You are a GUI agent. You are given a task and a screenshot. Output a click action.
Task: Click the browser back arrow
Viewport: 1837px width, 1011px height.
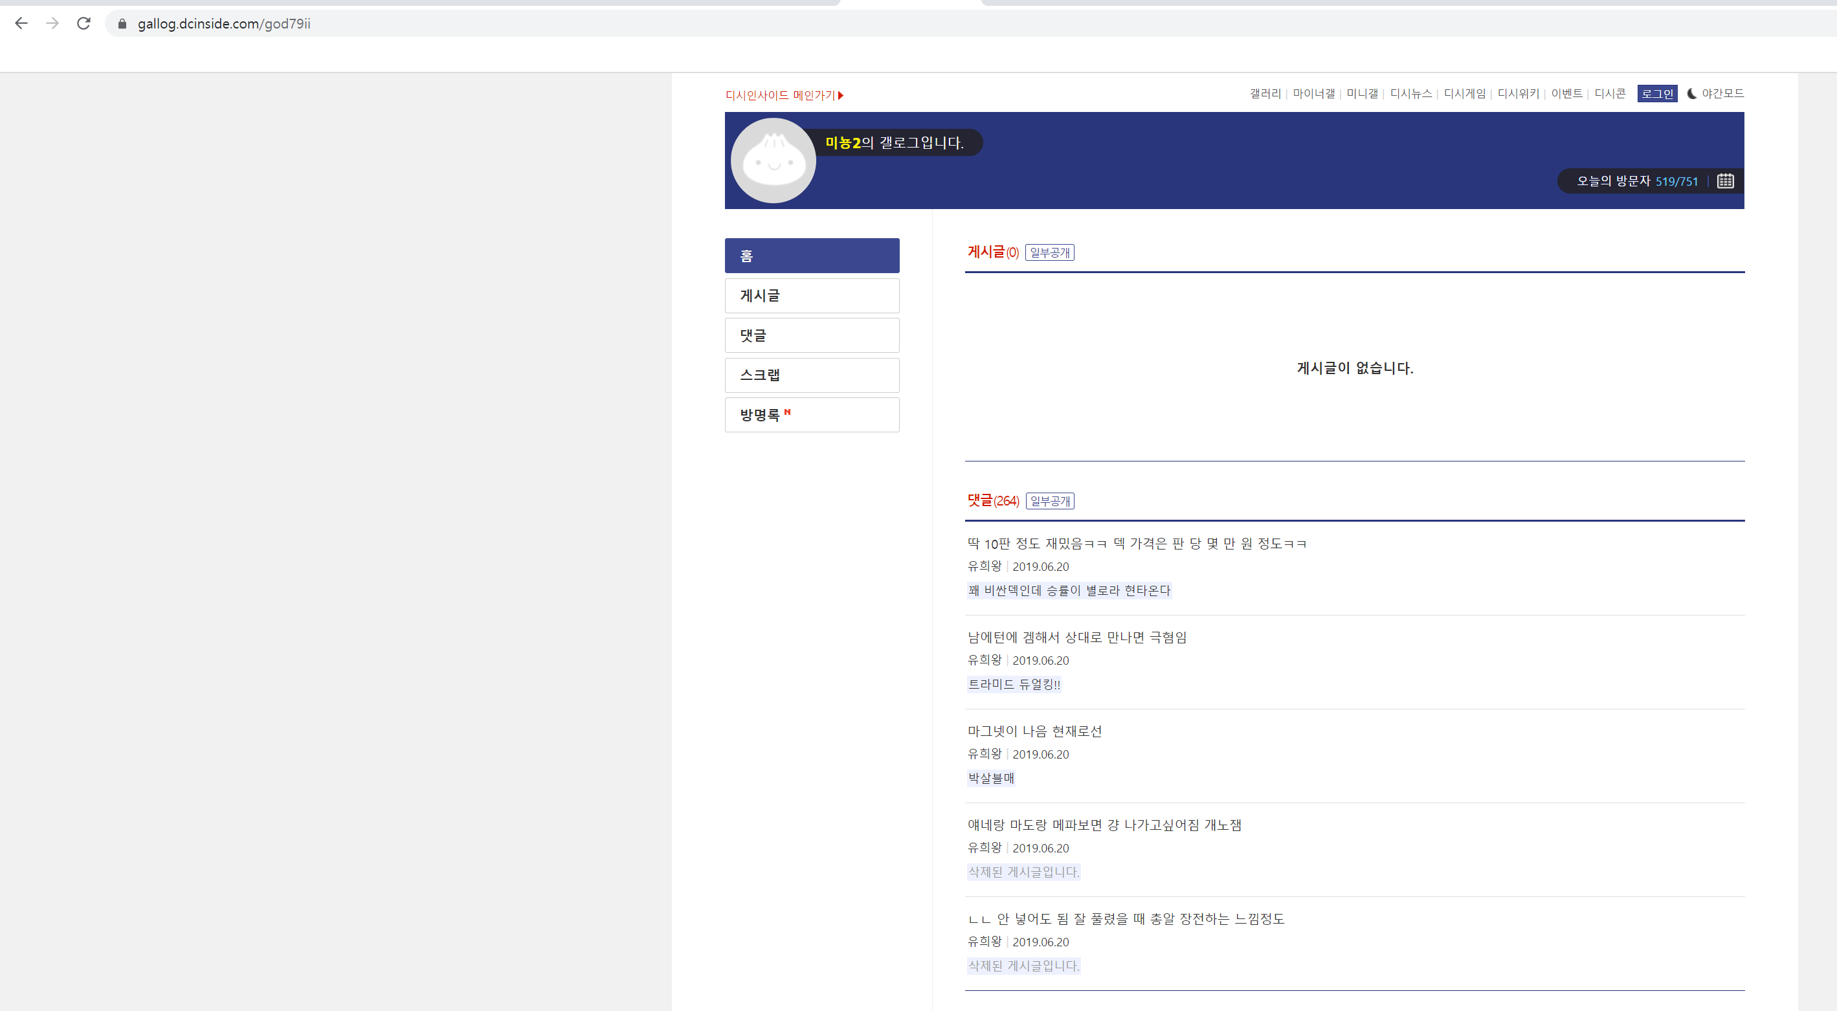[21, 23]
